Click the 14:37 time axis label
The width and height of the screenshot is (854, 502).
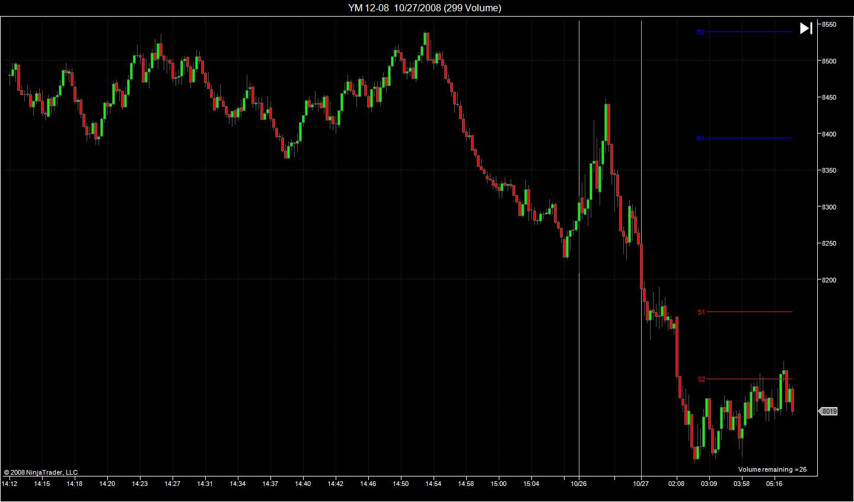(x=270, y=484)
